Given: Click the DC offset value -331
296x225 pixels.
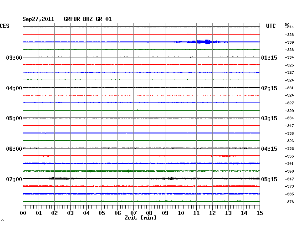Looking at the screenshot, I should [289, 88].
